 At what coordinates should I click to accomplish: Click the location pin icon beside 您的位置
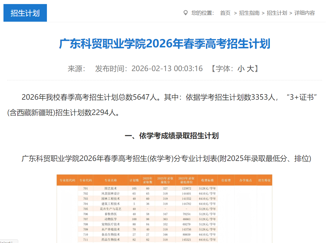tap(186, 13)
